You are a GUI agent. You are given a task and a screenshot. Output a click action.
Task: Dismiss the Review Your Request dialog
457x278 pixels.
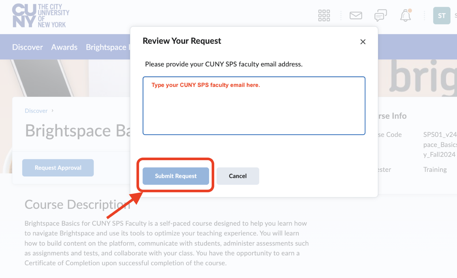pos(363,42)
